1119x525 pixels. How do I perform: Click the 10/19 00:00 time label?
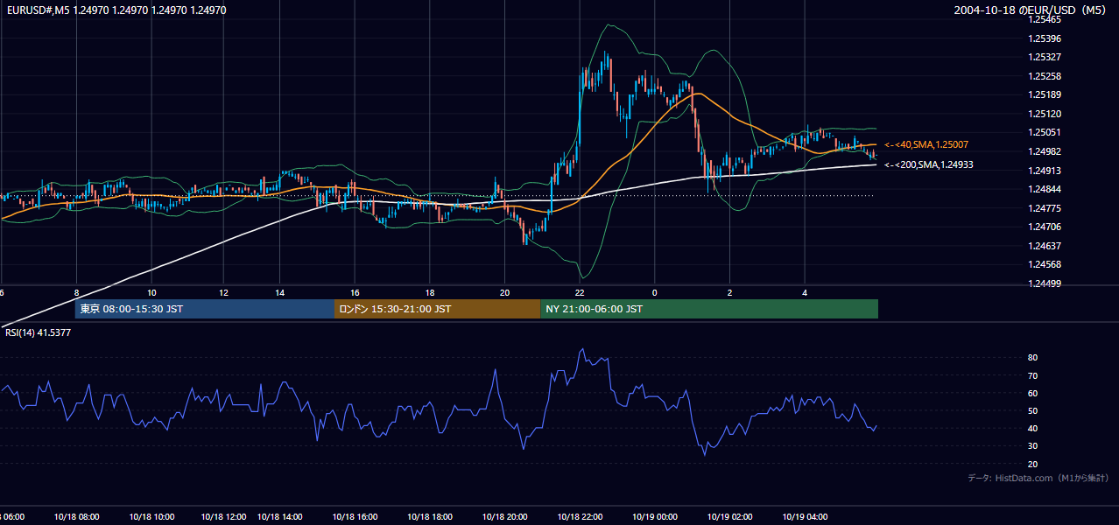click(654, 516)
